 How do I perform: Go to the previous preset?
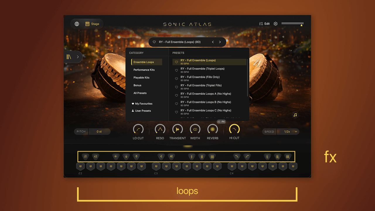[x=213, y=42]
